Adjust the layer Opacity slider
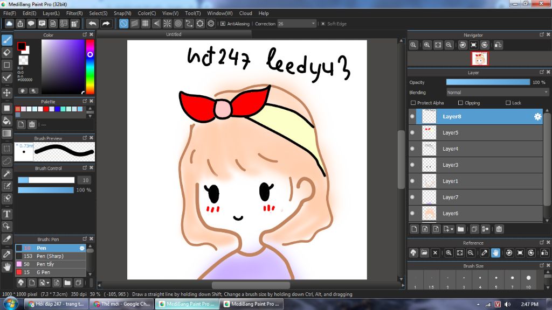Viewport: 552px width, 310px height. point(488,82)
